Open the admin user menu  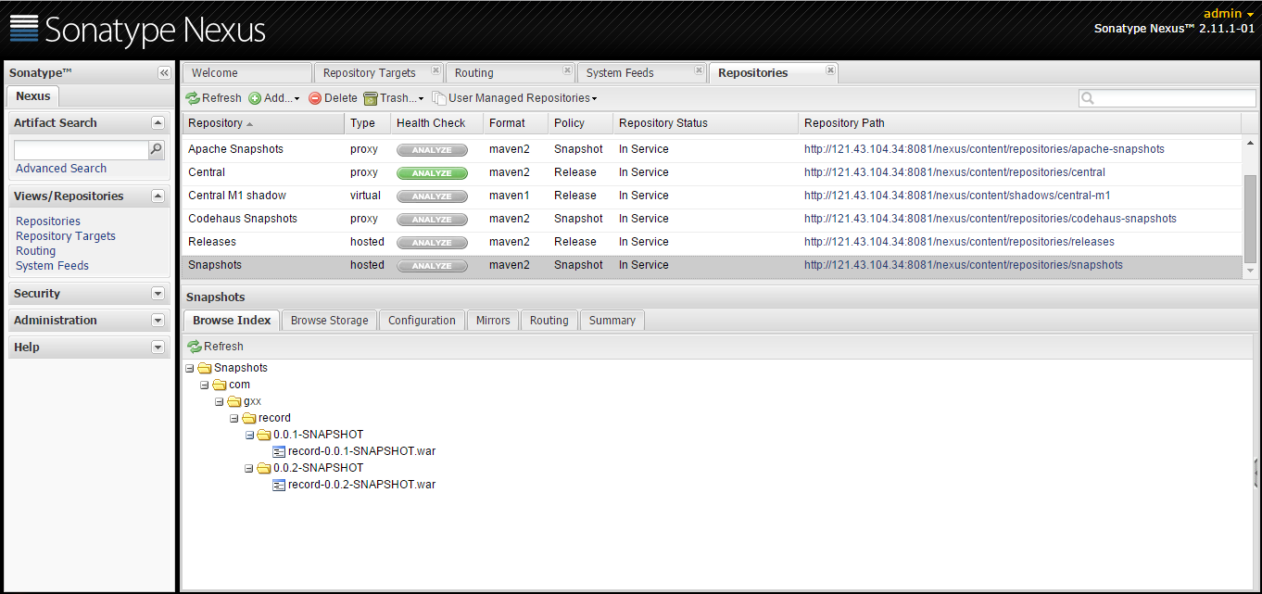[x=1229, y=13]
